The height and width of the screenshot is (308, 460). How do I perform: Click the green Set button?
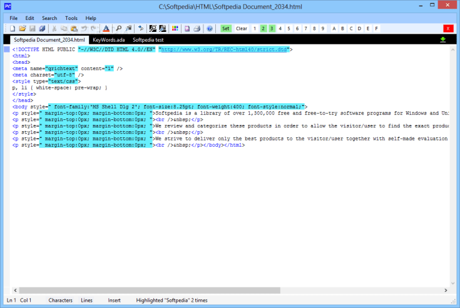tap(225, 28)
